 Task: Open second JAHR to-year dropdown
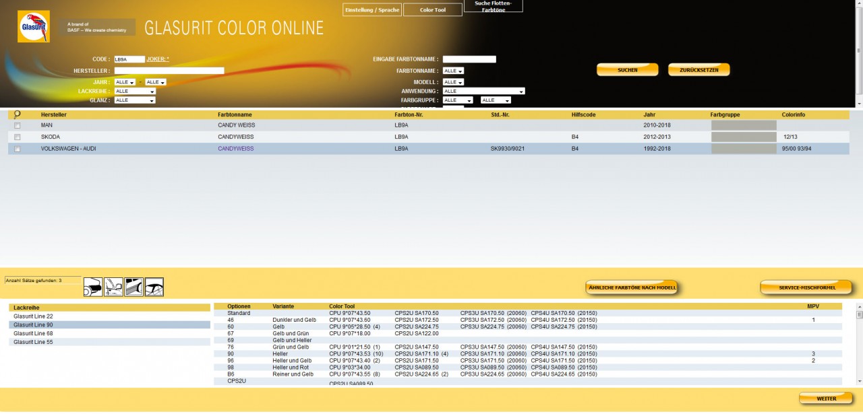(x=155, y=82)
